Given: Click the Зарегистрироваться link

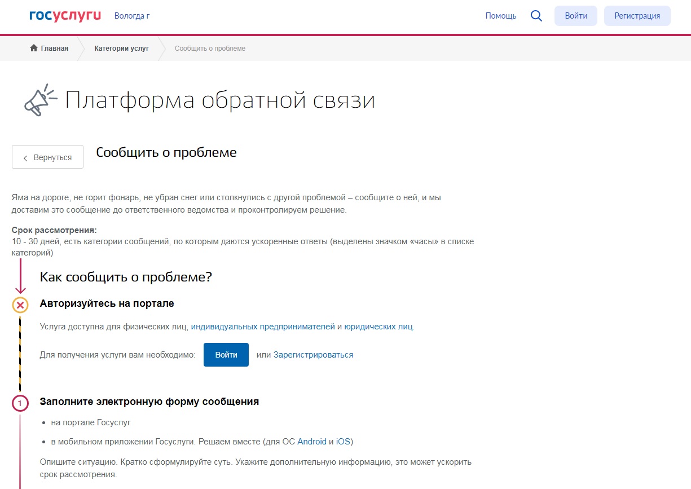Looking at the screenshot, I should point(313,354).
